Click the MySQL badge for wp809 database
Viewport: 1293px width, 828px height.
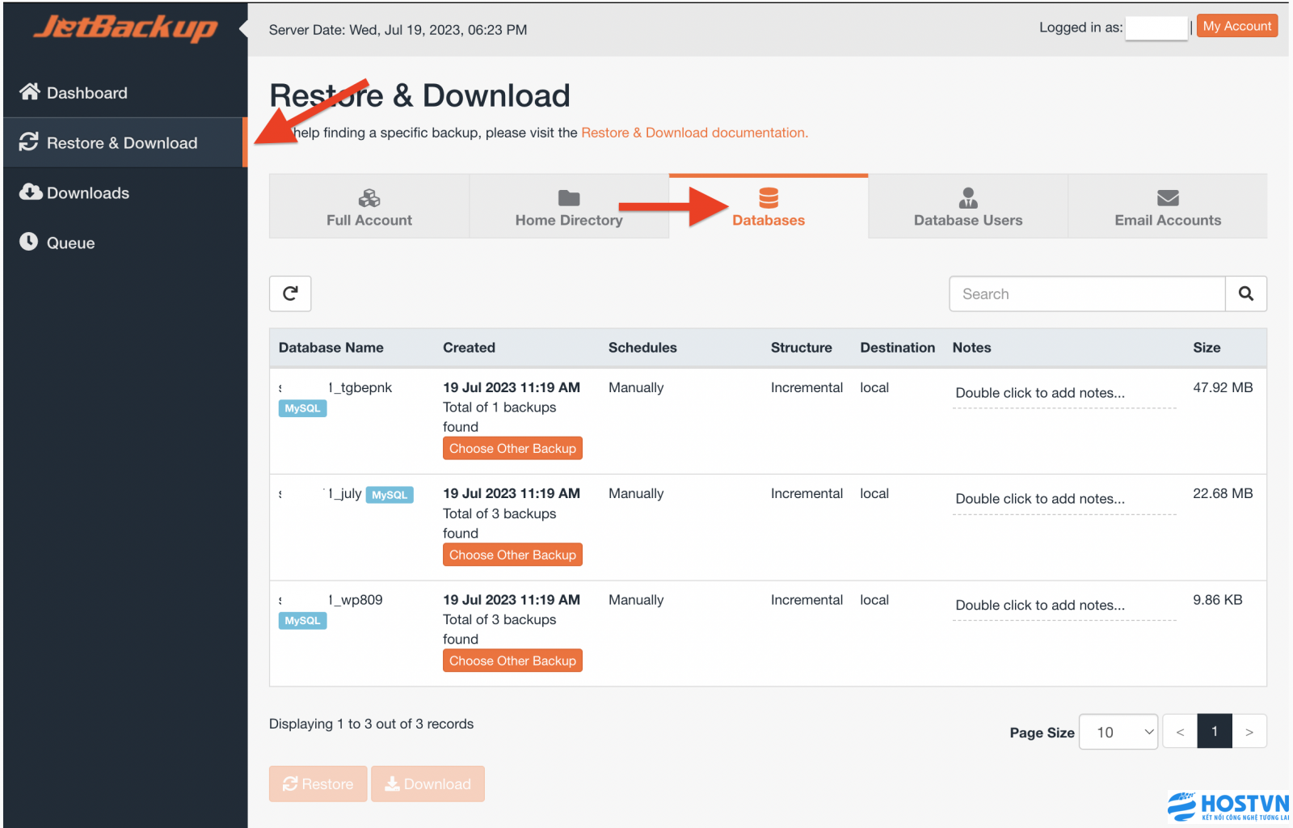tap(302, 621)
